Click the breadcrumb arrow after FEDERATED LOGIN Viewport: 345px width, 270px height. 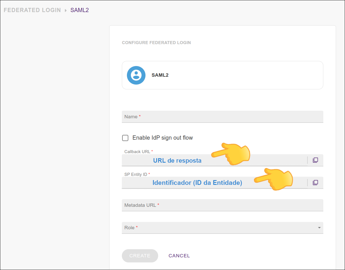[x=65, y=10]
